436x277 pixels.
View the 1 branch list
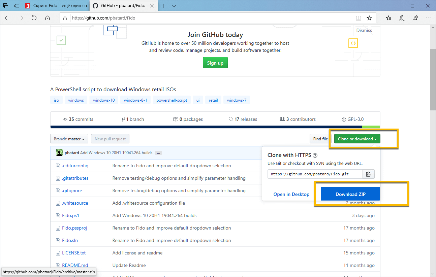(x=133, y=119)
